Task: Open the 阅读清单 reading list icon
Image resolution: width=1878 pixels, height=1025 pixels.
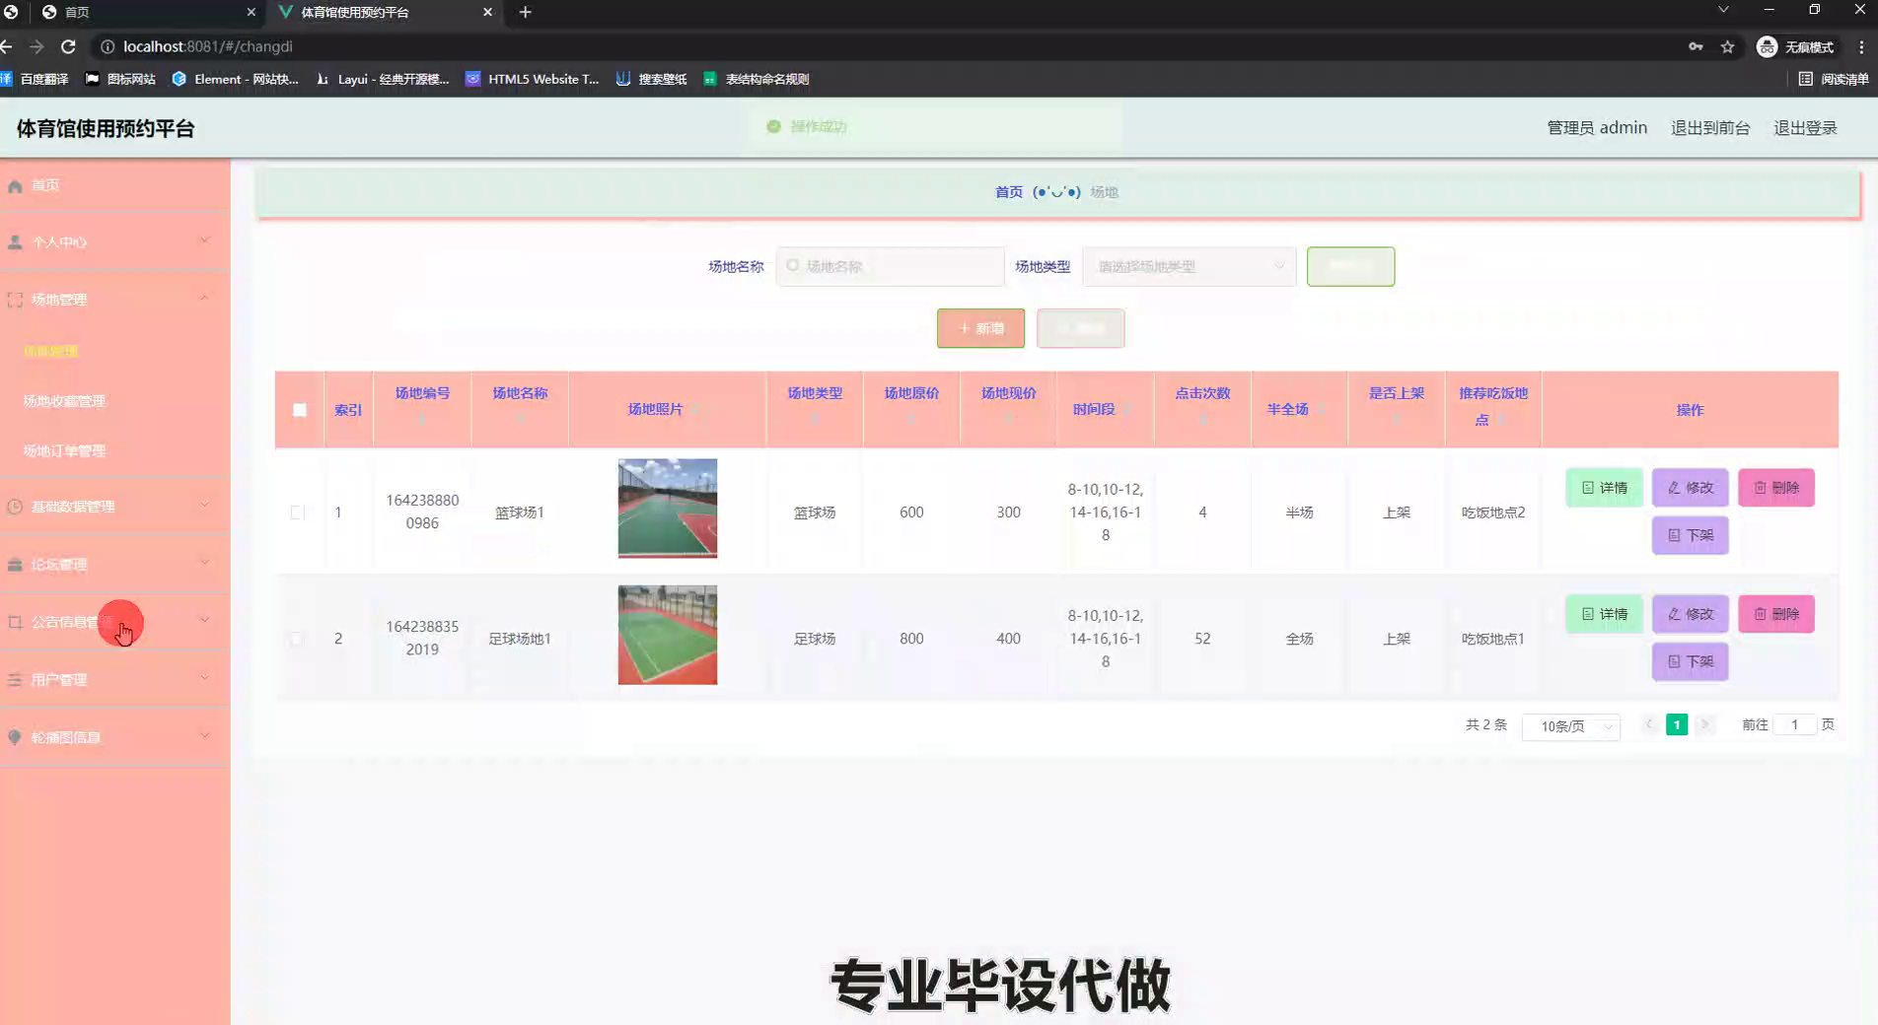Action: [1805, 79]
